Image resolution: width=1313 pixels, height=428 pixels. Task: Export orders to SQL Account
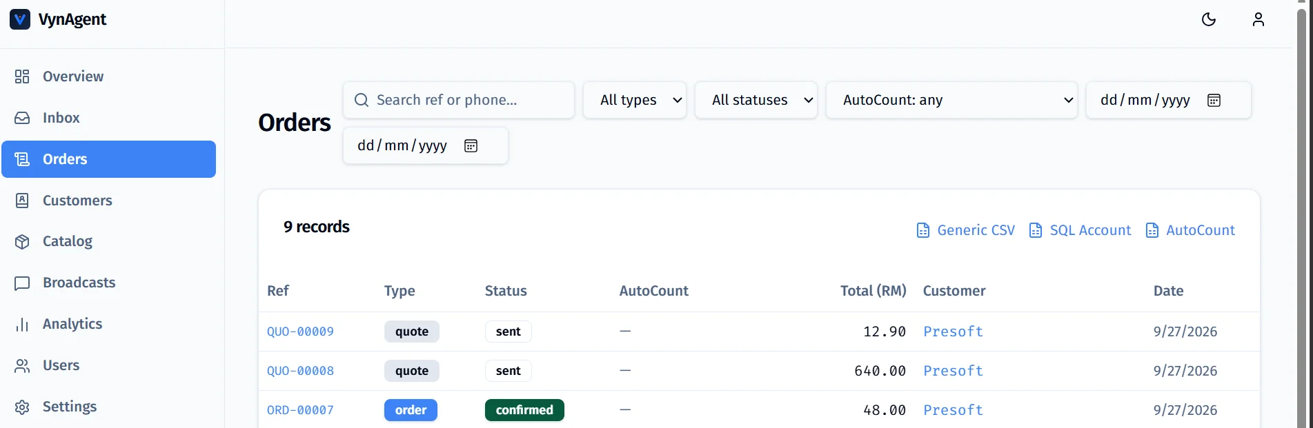[1080, 230]
